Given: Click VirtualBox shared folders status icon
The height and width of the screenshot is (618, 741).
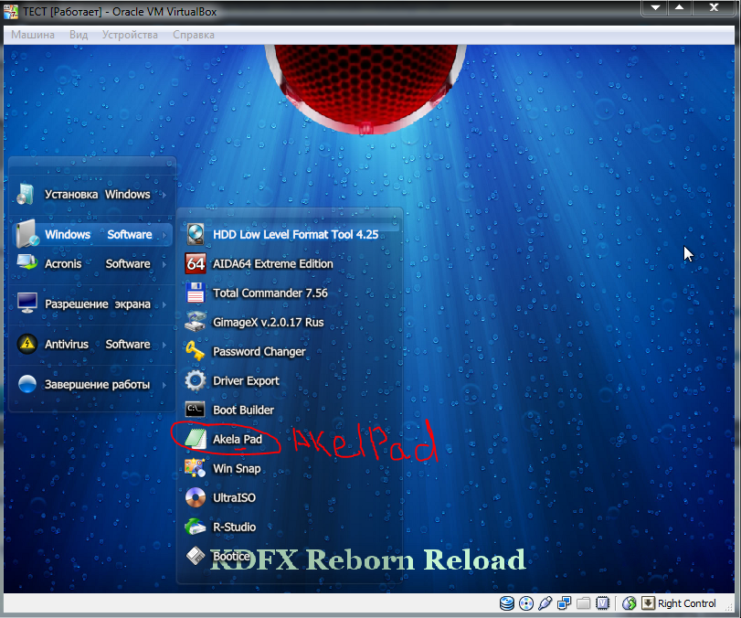Looking at the screenshot, I should [584, 603].
